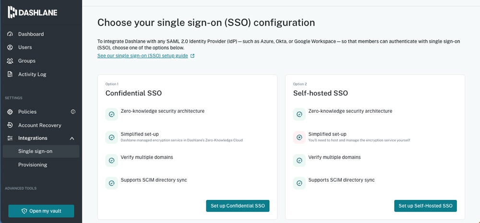This screenshot has height=223, width=480.
Task: Open the Single sign-on page
Action: tap(35, 152)
